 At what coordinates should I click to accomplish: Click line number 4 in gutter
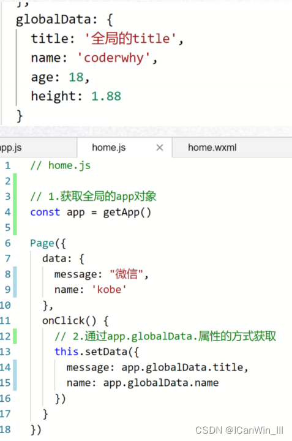[x=7, y=212]
